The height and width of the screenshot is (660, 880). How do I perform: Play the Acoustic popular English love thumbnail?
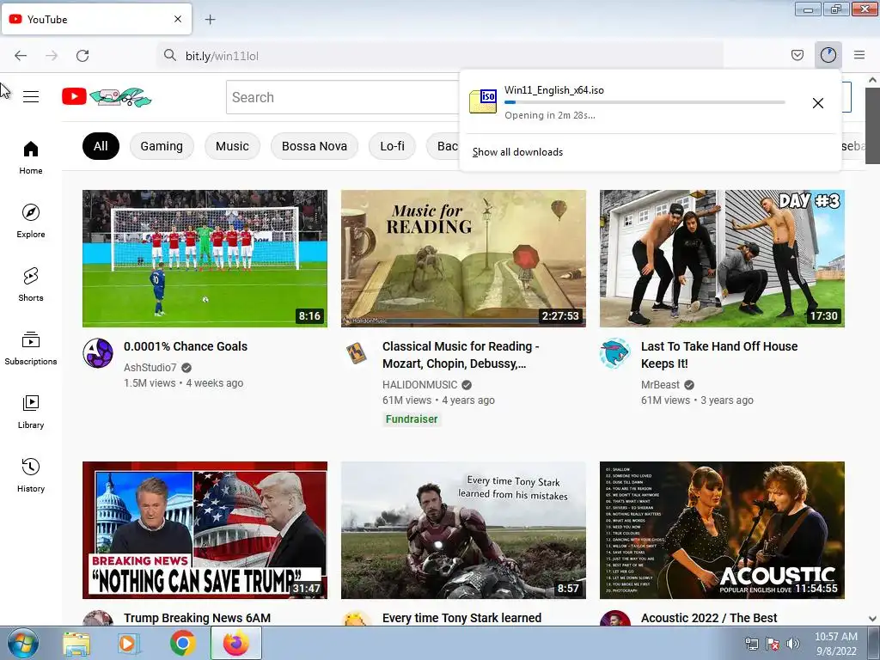pos(722,530)
